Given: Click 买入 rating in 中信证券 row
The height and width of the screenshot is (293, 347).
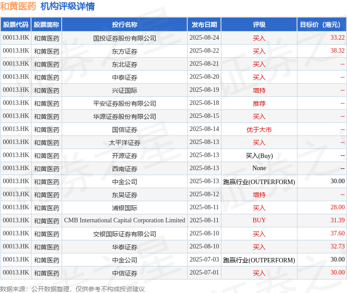Looking at the screenshot, I should tap(259, 273).
